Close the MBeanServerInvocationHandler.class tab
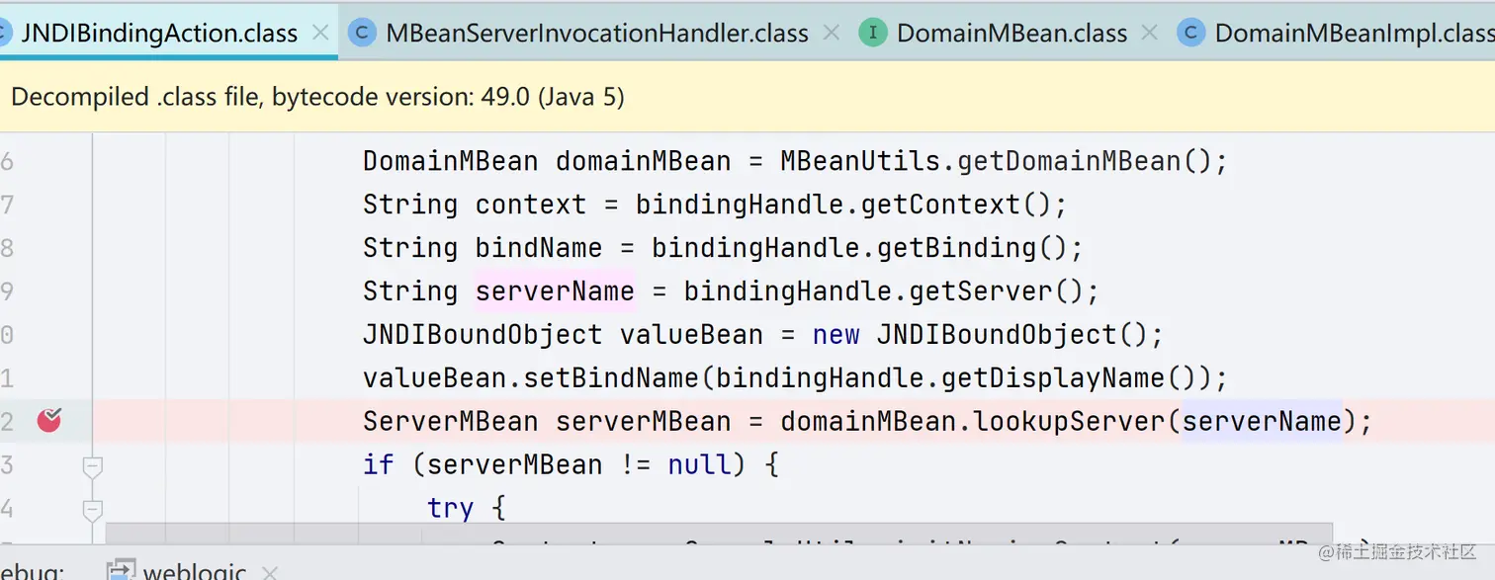 (832, 33)
